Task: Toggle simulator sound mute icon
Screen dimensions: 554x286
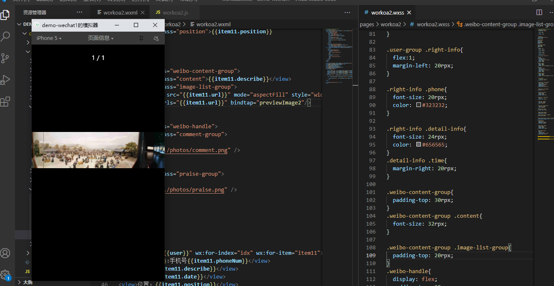Action: tap(156, 38)
